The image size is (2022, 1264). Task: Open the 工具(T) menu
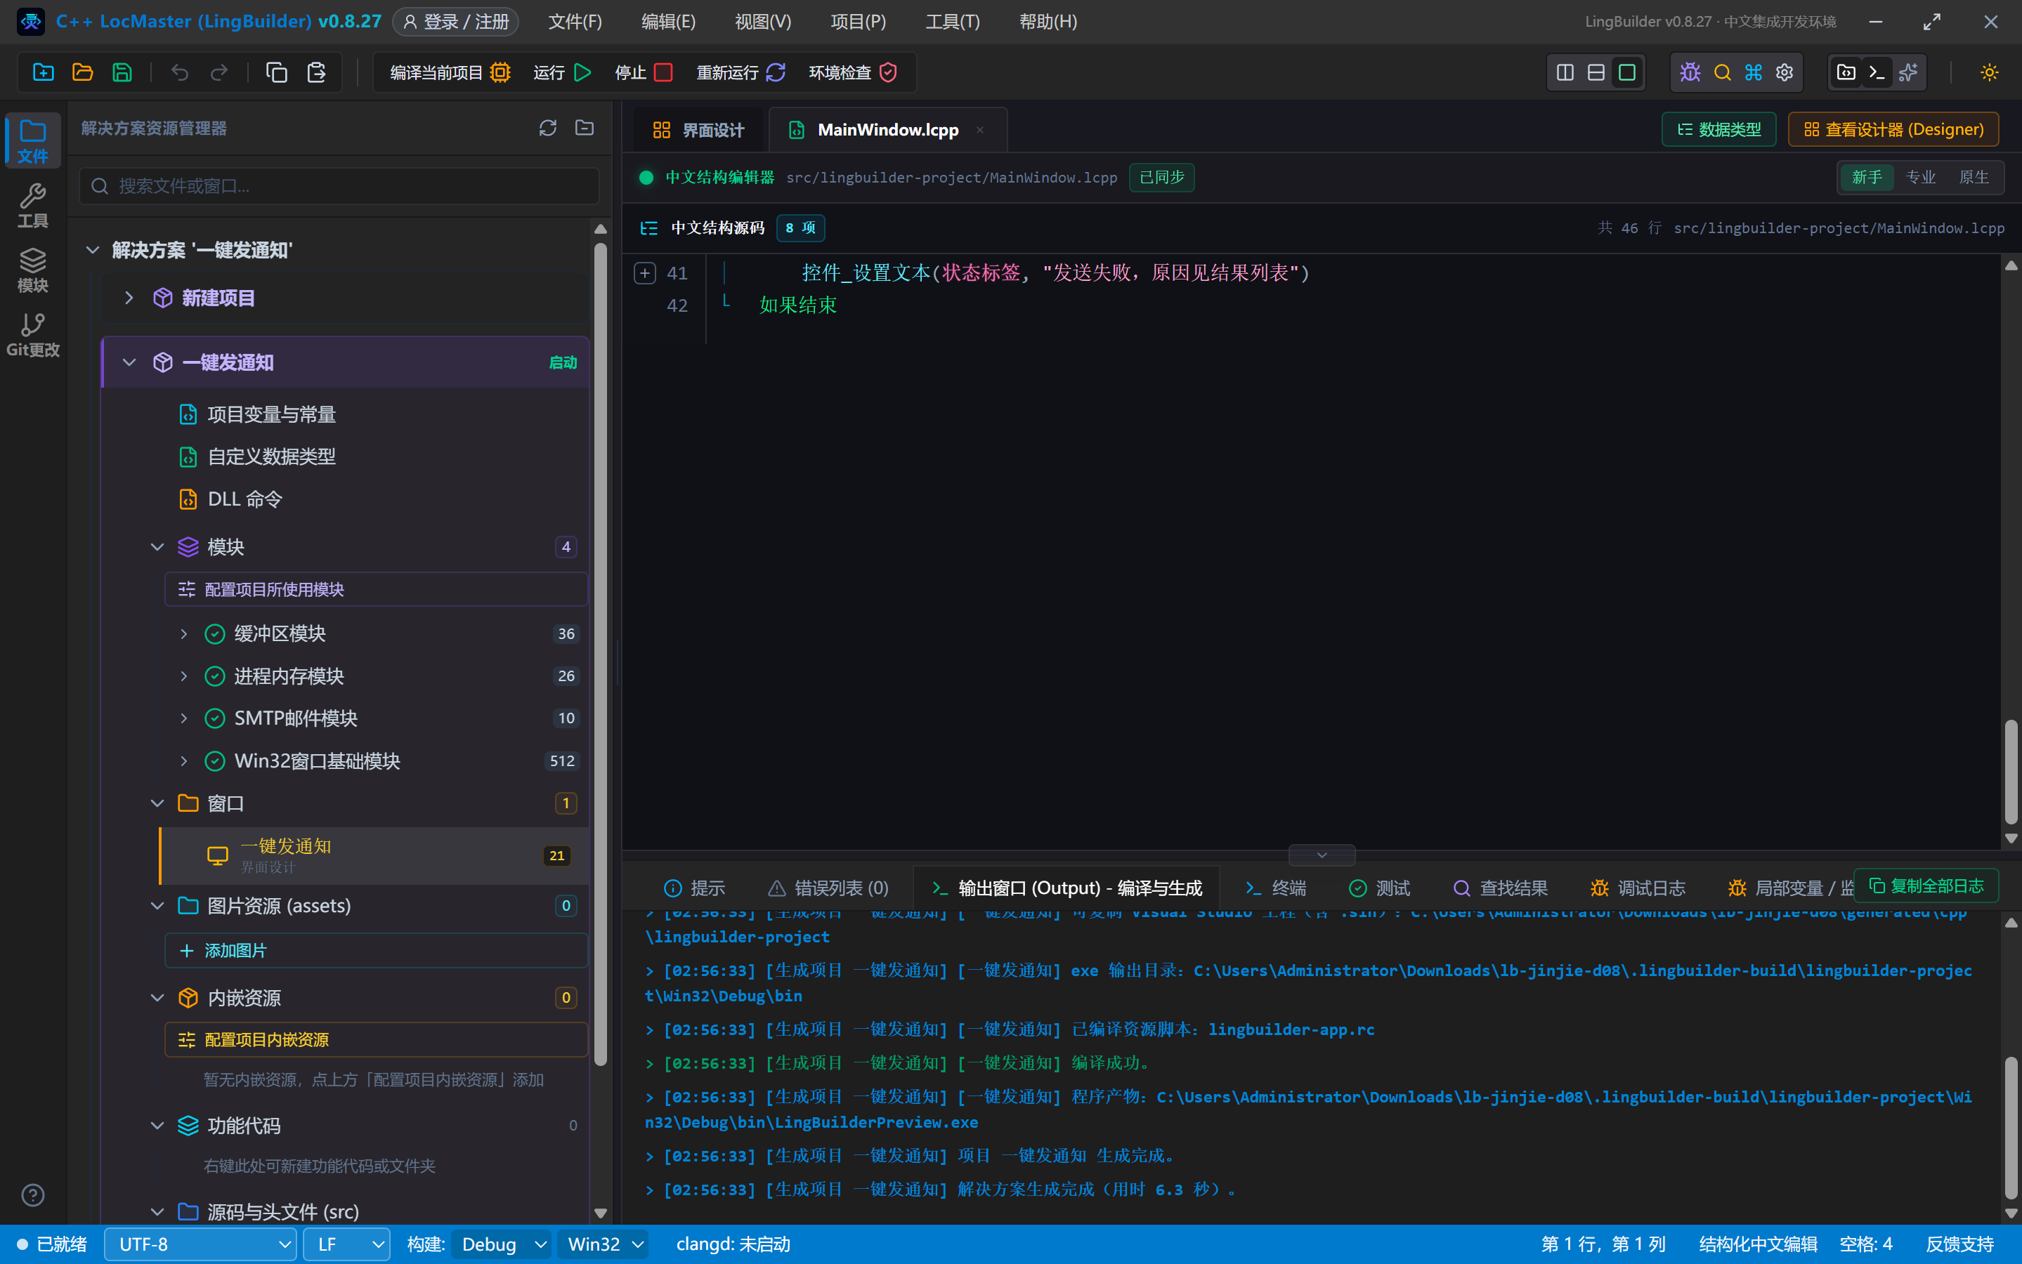[x=953, y=22]
